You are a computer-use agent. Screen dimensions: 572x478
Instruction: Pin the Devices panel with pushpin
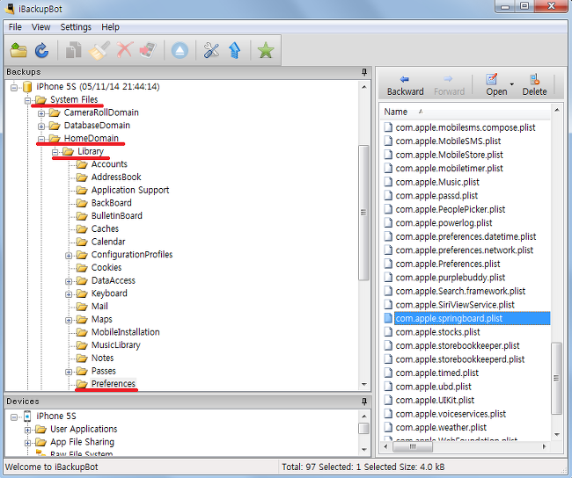(364, 402)
